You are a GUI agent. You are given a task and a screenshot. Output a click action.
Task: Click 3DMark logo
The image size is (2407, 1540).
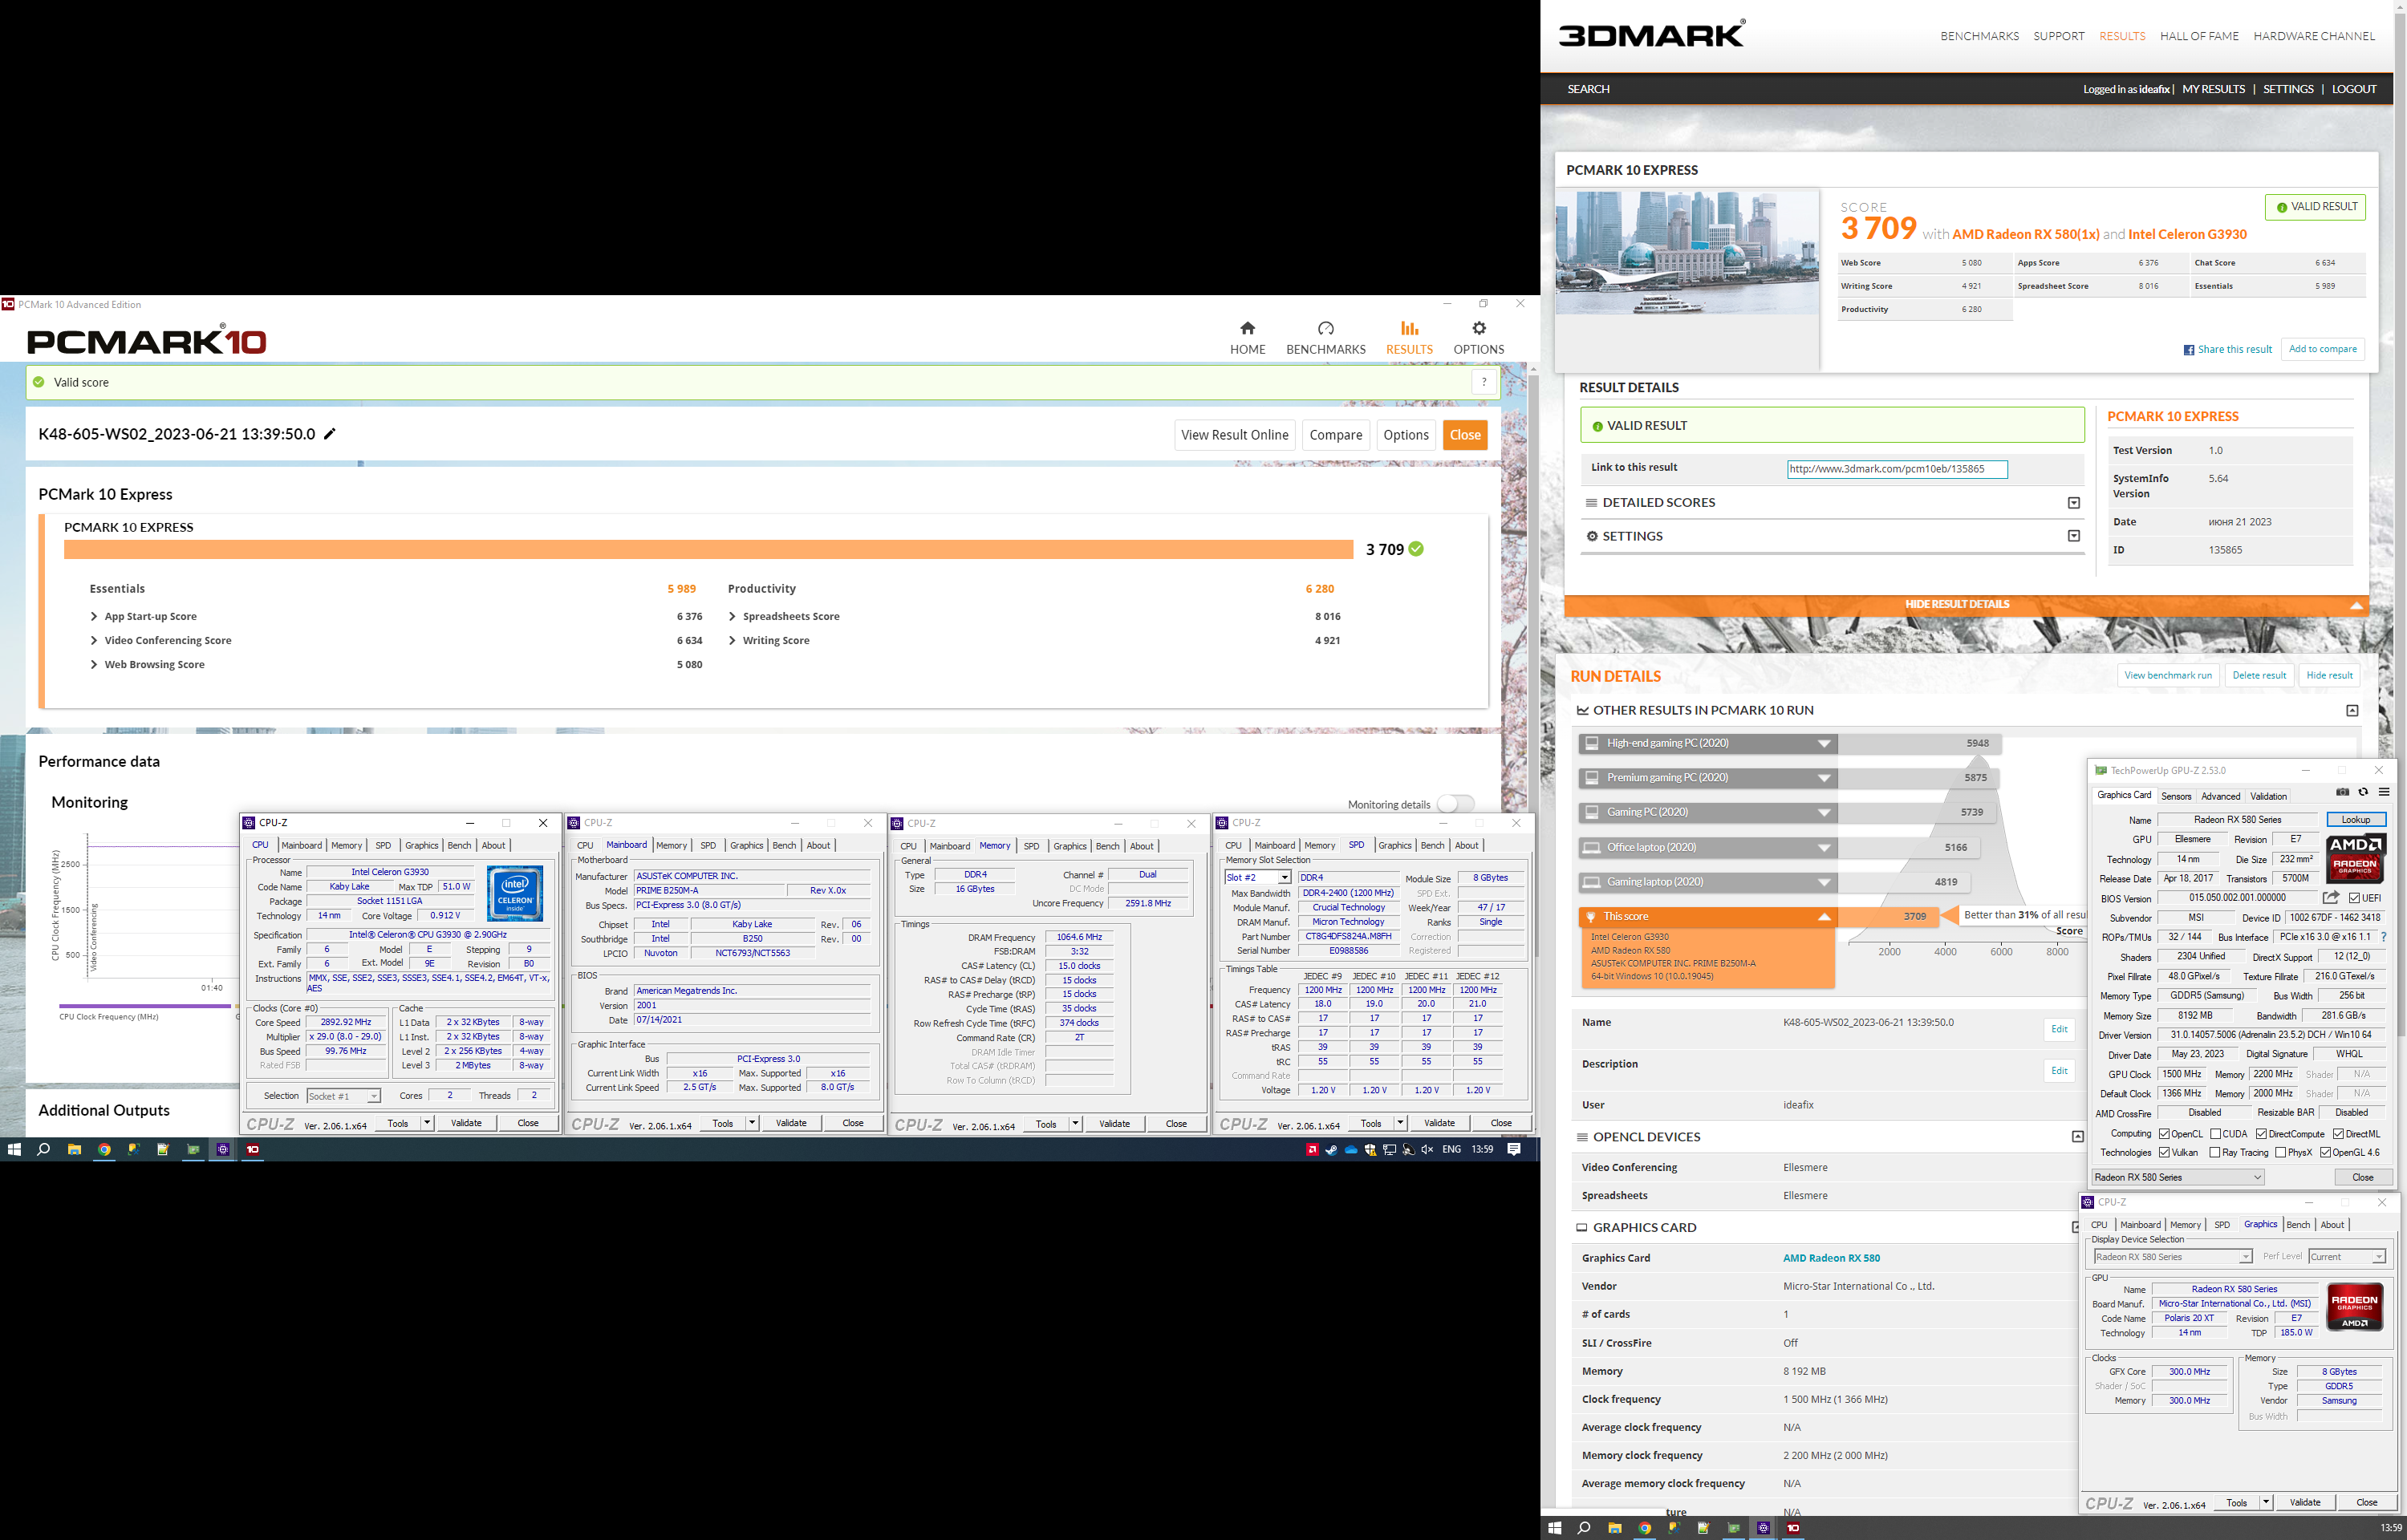pyautogui.click(x=1652, y=34)
